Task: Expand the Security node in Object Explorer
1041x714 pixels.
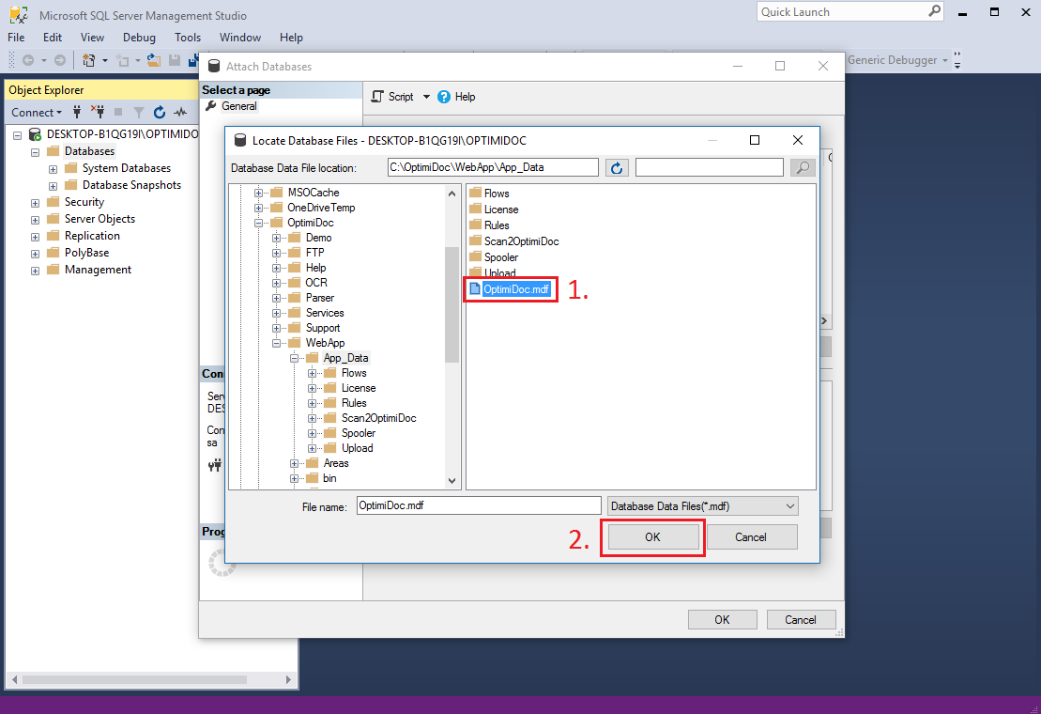Action: click(36, 203)
